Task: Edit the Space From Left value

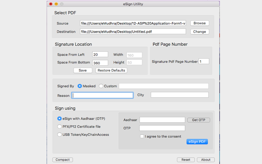Action: point(100,54)
